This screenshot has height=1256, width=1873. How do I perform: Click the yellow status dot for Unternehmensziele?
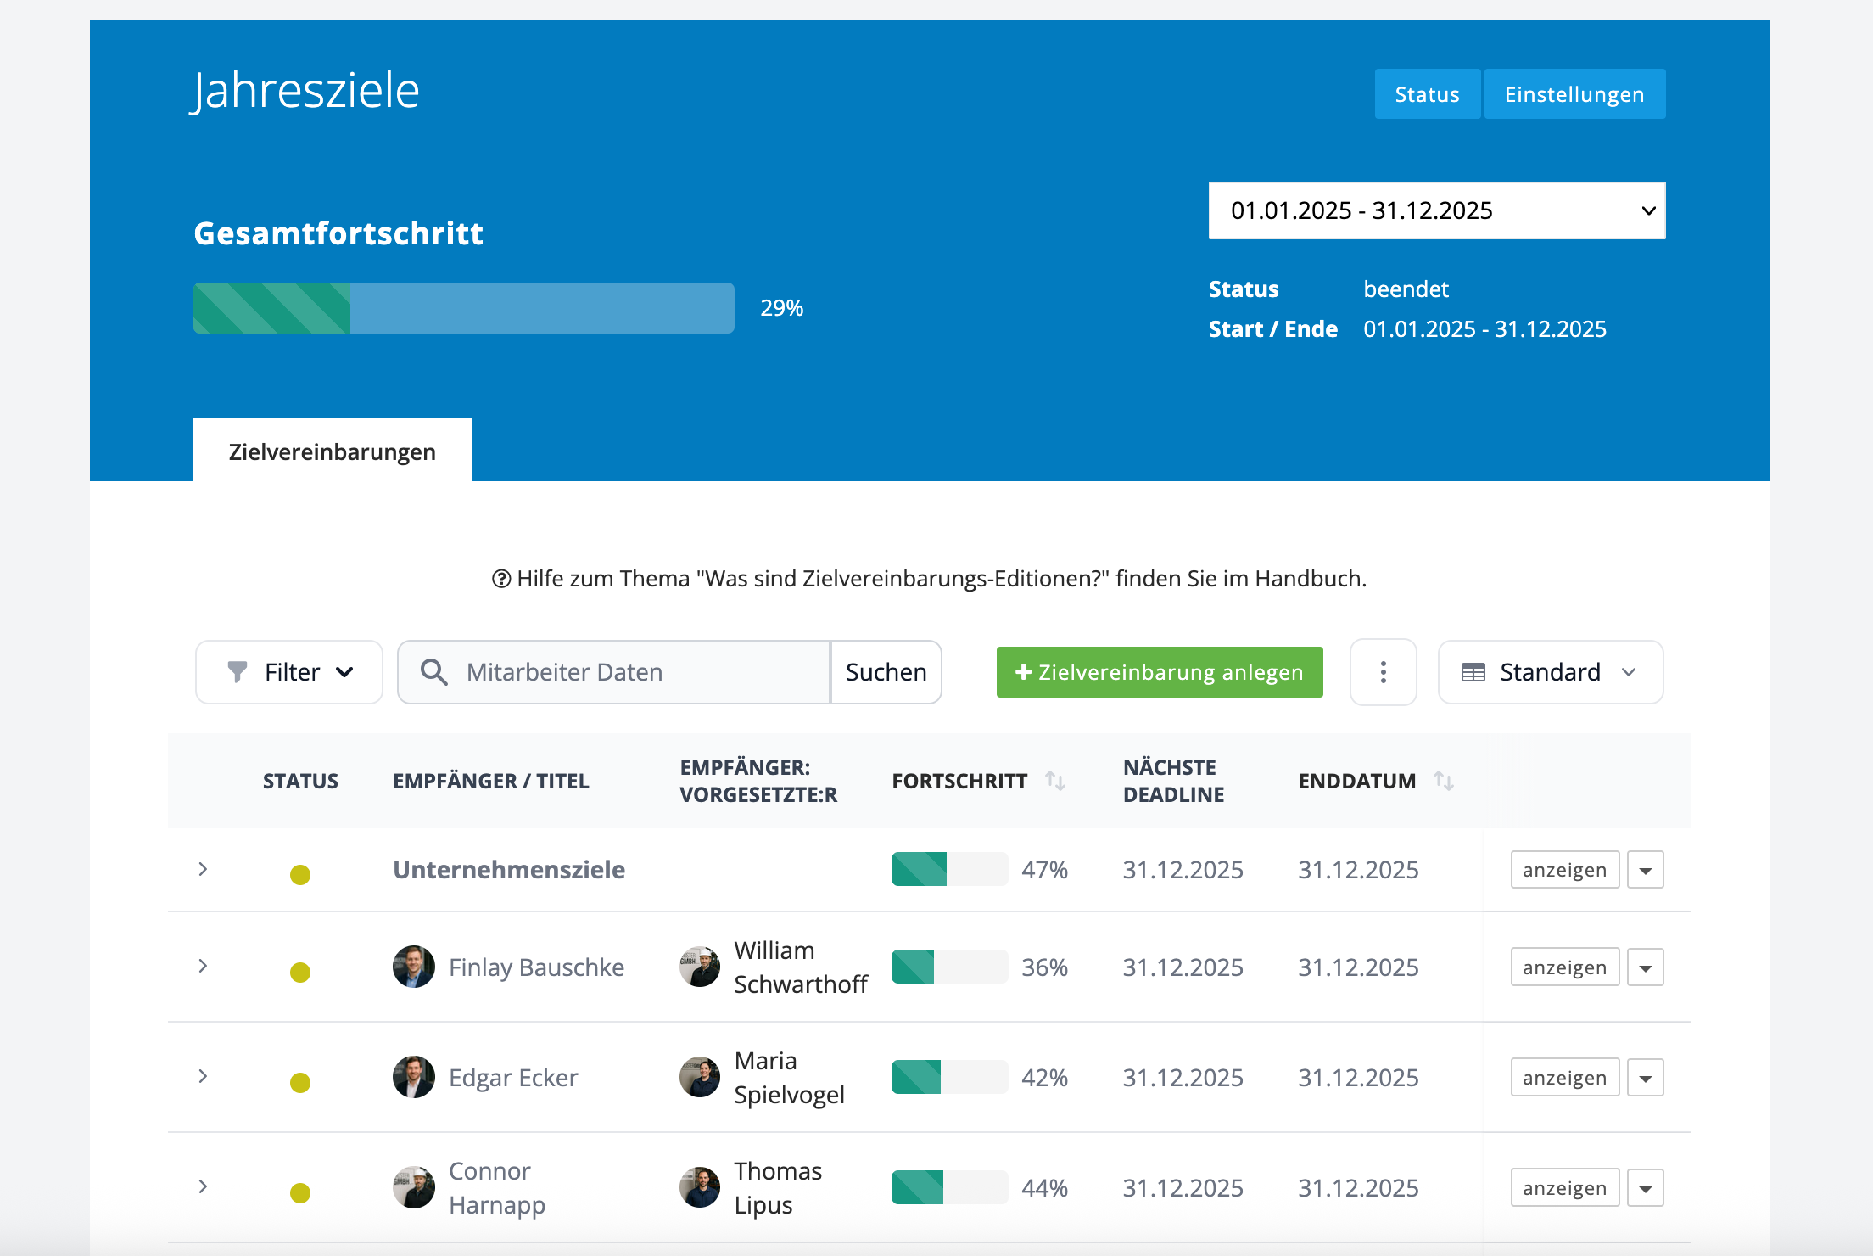point(300,874)
